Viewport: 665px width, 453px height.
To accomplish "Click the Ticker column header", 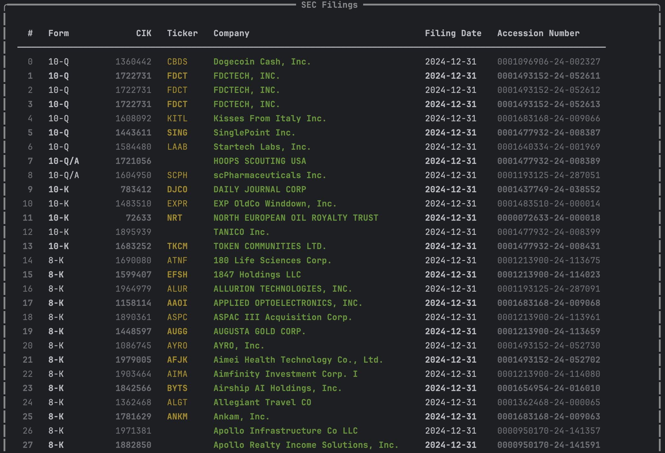I will 182,33.
